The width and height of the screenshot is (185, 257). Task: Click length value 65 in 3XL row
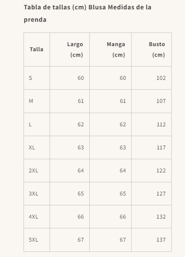click(80, 194)
